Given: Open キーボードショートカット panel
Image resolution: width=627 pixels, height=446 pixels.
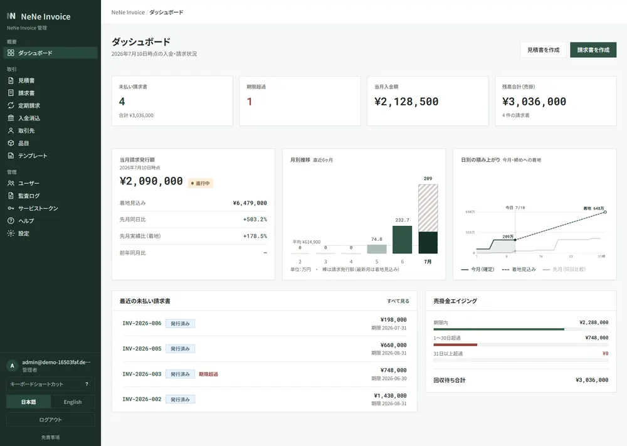Looking at the screenshot, I should click(x=50, y=384).
